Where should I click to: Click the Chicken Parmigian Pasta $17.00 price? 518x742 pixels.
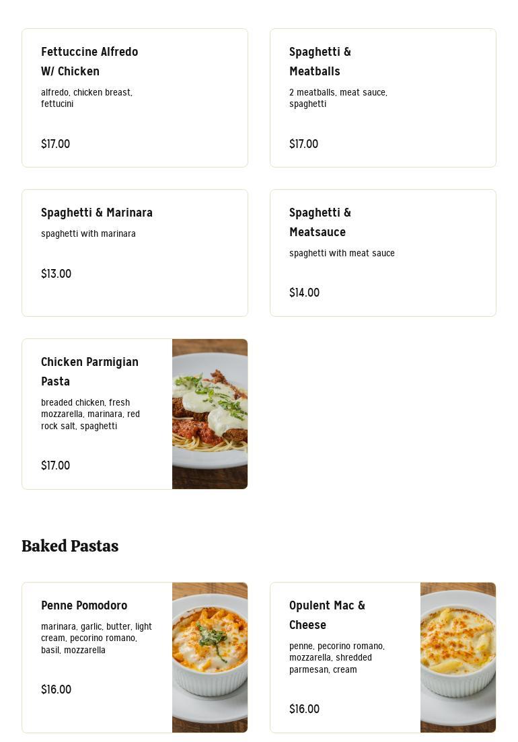[55, 466]
